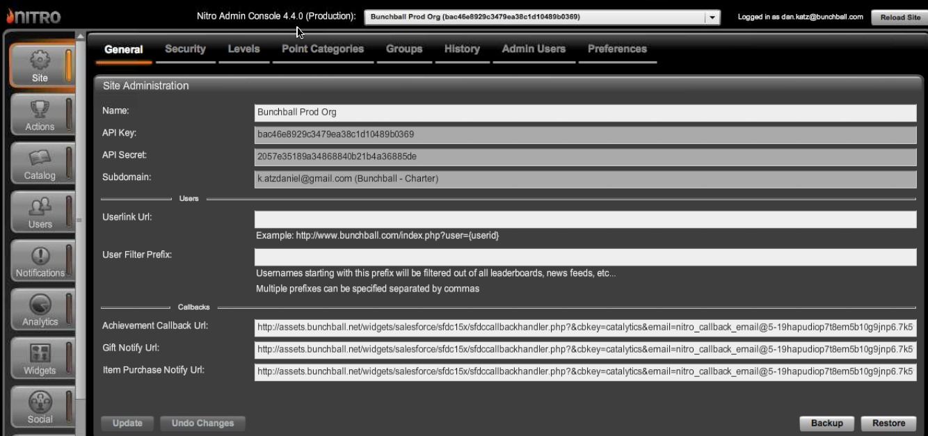This screenshot has height=436, width=928.
Task: Open the Users people icon
Action: (40, 207)
